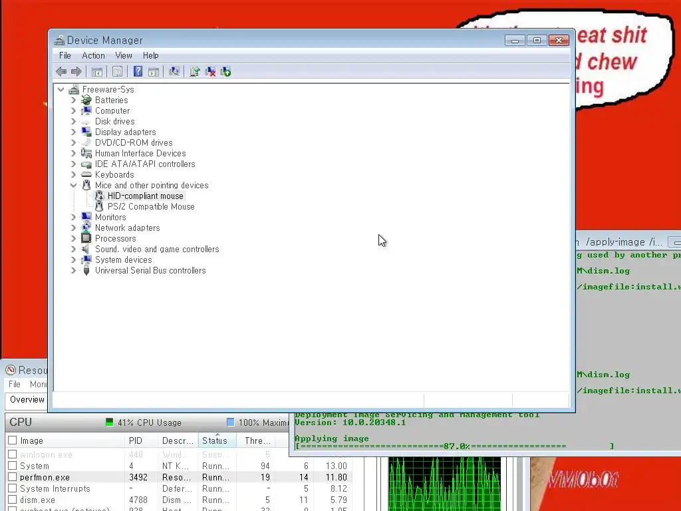
Task: Sort by Threads column header
Action: (x=257, y=440)
